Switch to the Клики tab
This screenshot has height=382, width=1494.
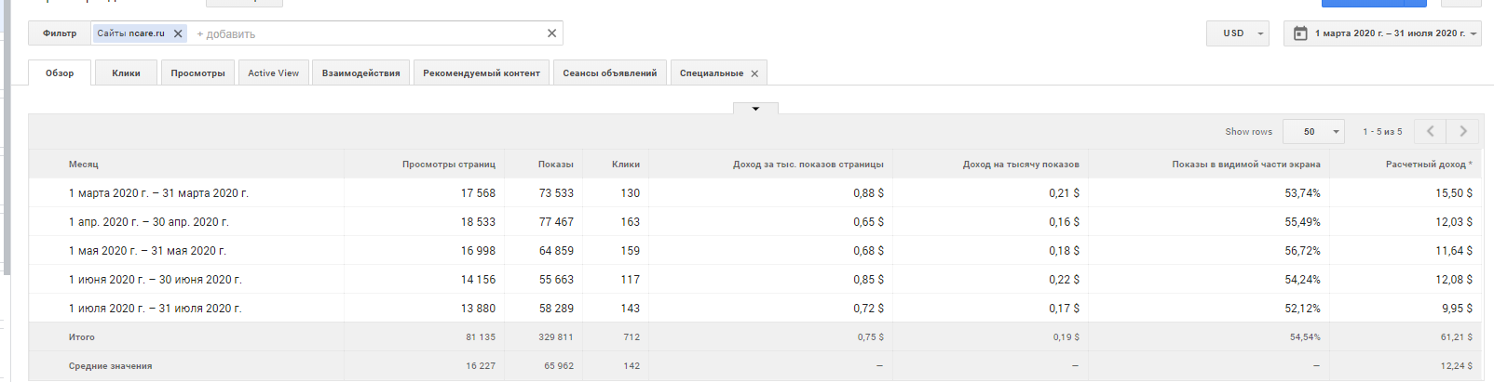tap(126, 73)
